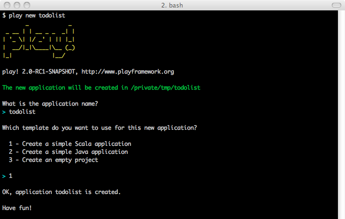
Task: Click the yellow Play ASCII art logo
Action: click(x=39, y=40)
